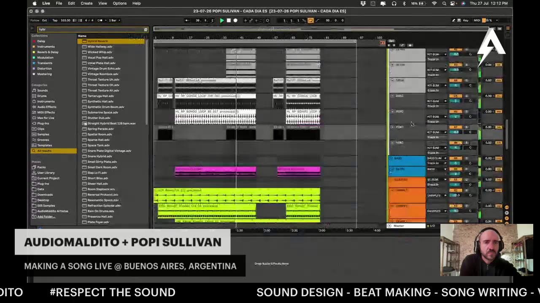
Task: Click the metronome toggle
Action: (100, 20)
